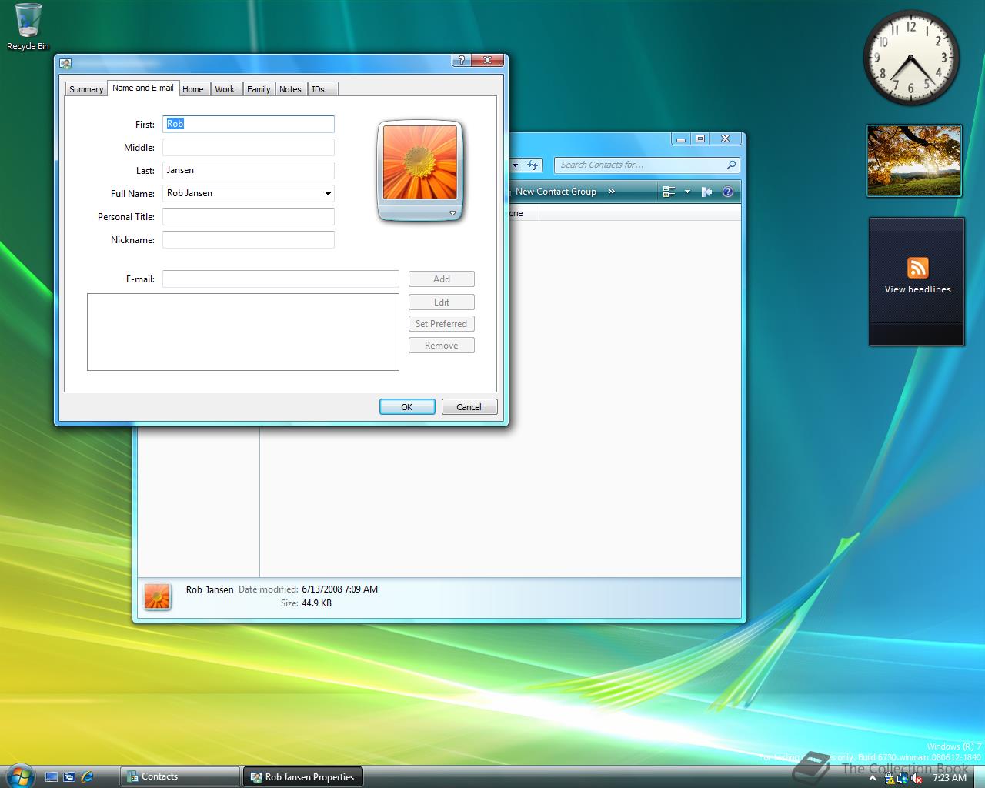985x788 pixels.
Task: Click the Add e-mail button
Action: pyautogui.click(x=442, y=279)
